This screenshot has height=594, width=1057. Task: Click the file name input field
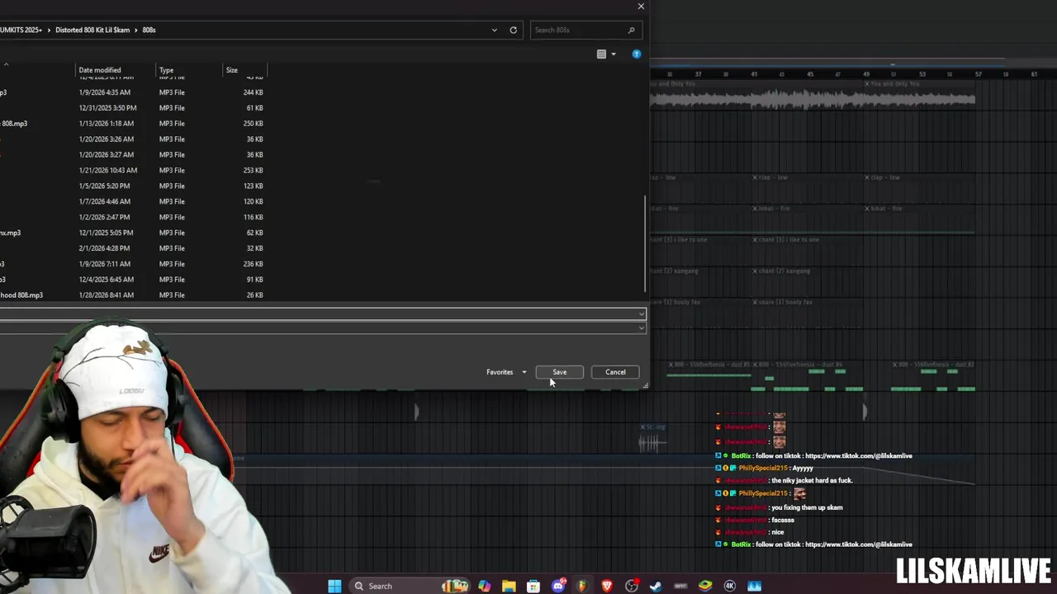tap(318, 314)
